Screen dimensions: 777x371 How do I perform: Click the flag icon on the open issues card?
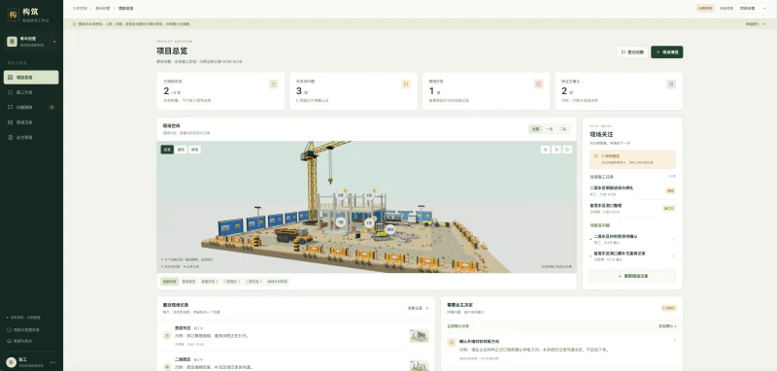(x=406, y=84)
